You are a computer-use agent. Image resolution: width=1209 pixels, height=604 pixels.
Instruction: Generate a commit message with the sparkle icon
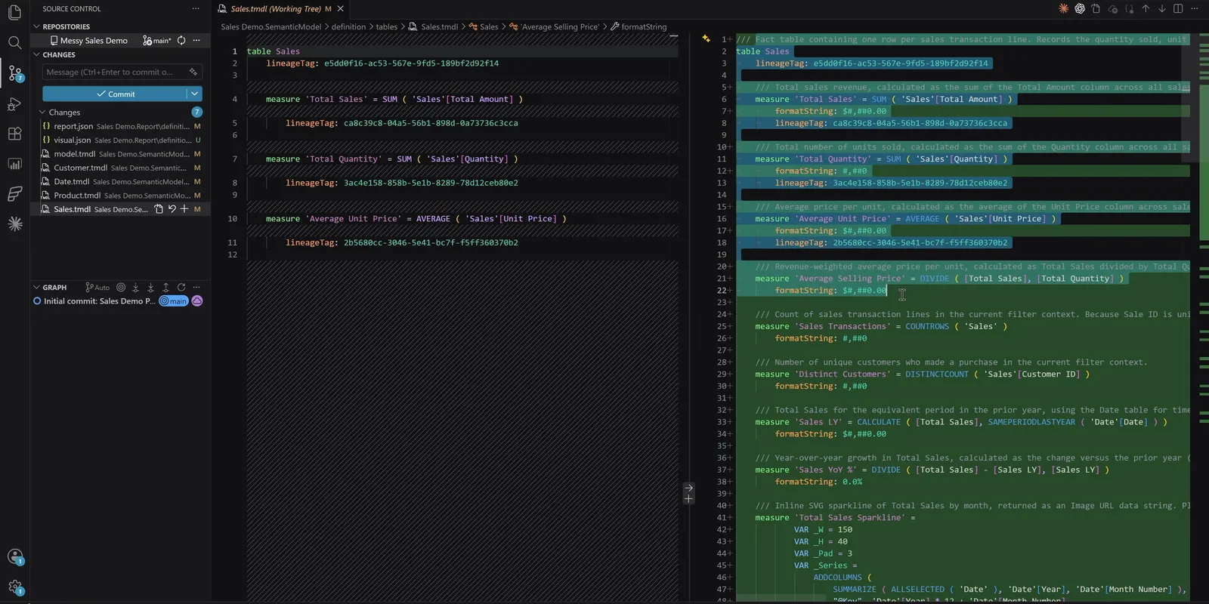click(193, 72)
